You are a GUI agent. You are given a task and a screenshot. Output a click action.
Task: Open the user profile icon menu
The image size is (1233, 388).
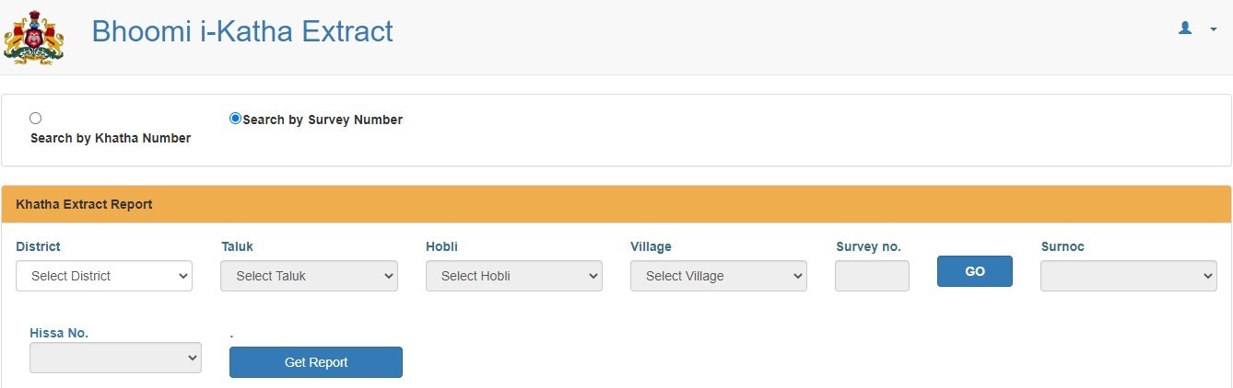click(x=1186, y=29)
